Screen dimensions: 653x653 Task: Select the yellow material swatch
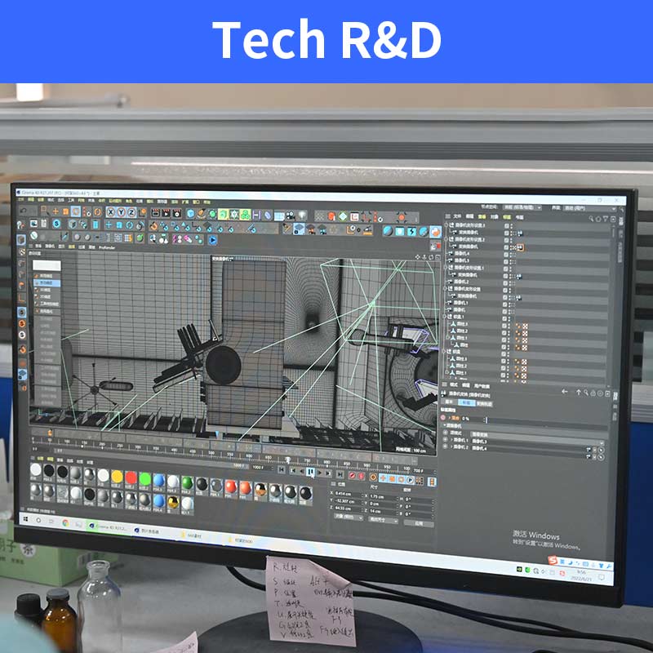pos(118,477)
